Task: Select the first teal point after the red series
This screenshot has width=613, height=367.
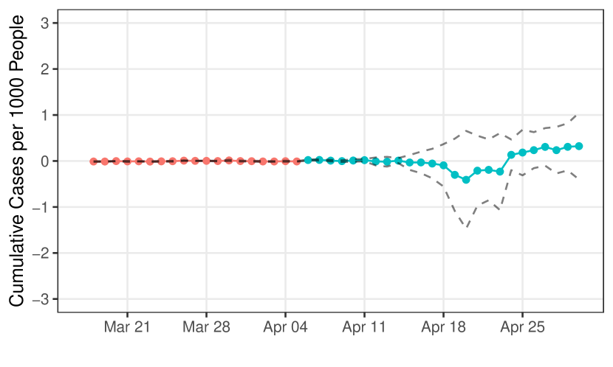Action: pos(308,160)
